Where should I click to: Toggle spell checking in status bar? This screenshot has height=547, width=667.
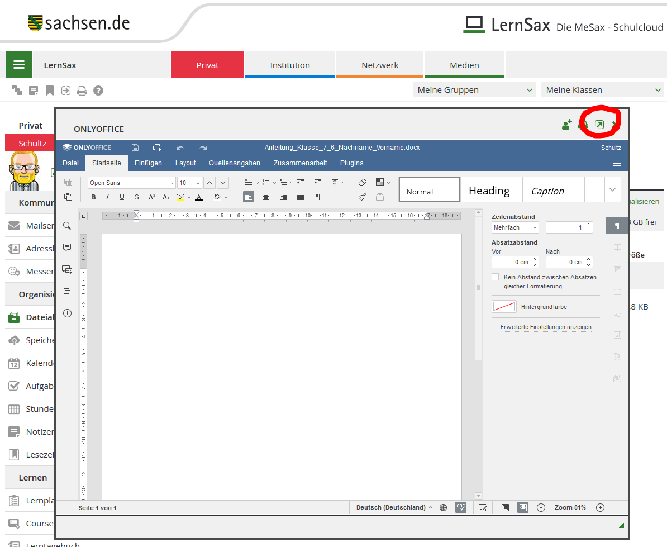pos(461,507)
